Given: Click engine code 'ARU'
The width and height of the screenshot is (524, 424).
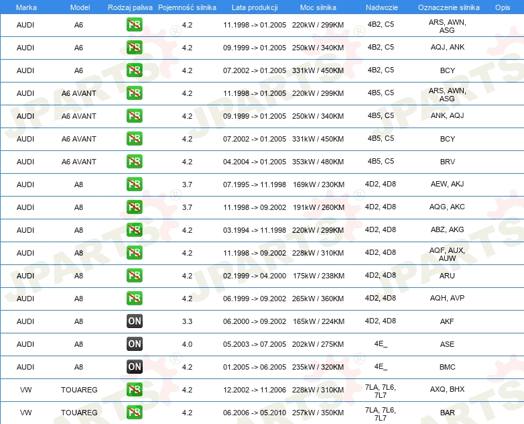Looking at the screenshot, I should coord(447,276).
